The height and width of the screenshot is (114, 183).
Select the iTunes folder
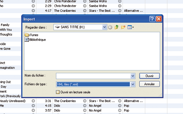click(31, 35)
